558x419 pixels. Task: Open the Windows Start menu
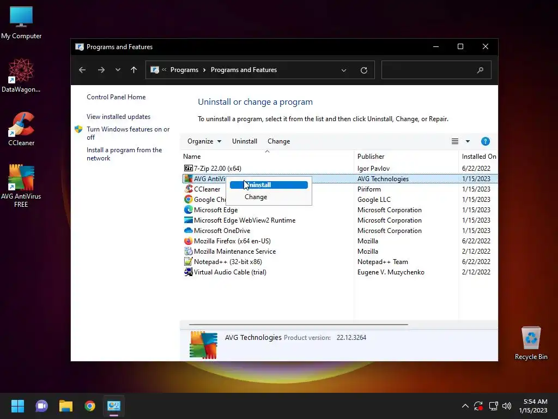coord(17,406)
